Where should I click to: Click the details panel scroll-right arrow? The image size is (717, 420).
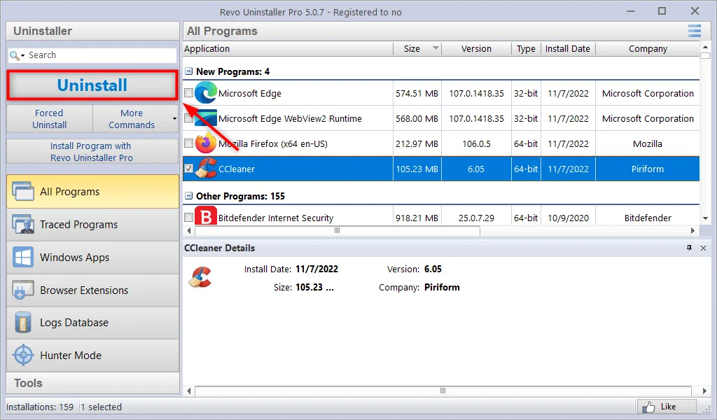pos(704,391)
